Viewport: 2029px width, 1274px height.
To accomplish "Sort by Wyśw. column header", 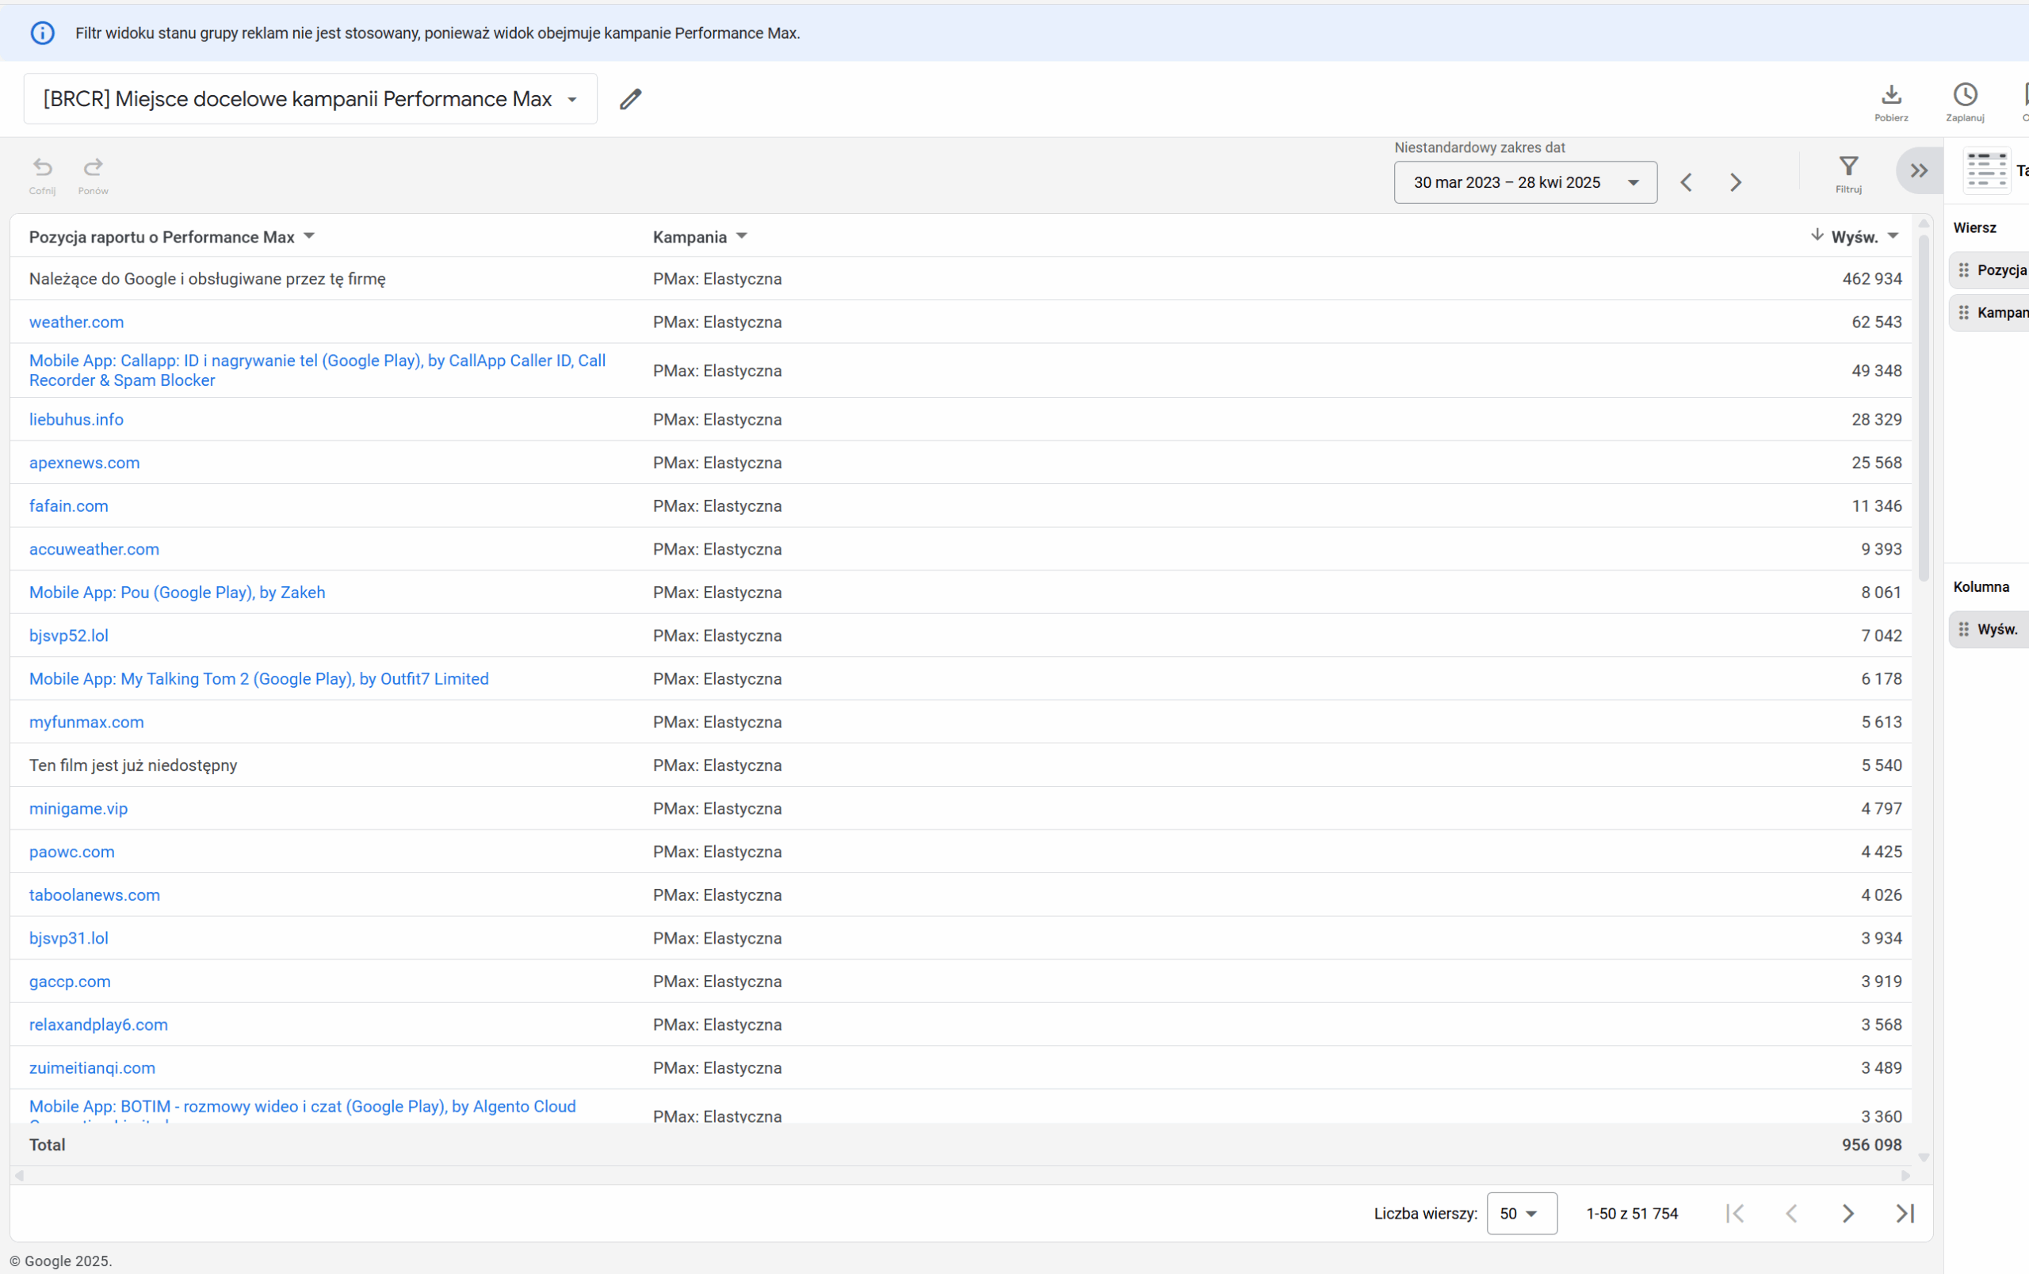I will (x=1854, y=238).
